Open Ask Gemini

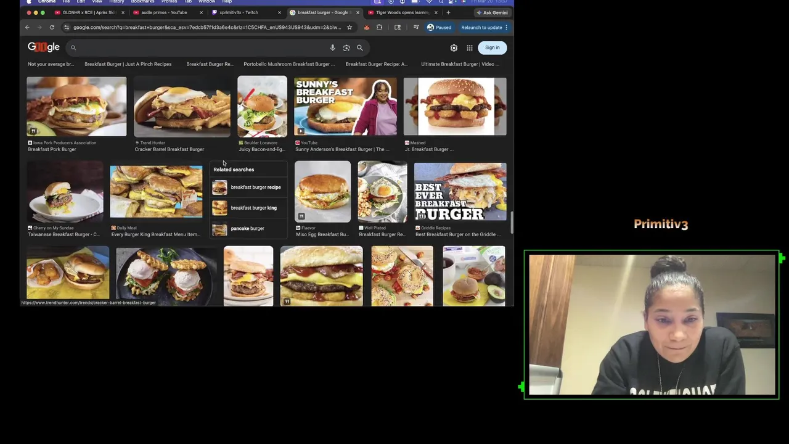(x=492, y=12)
